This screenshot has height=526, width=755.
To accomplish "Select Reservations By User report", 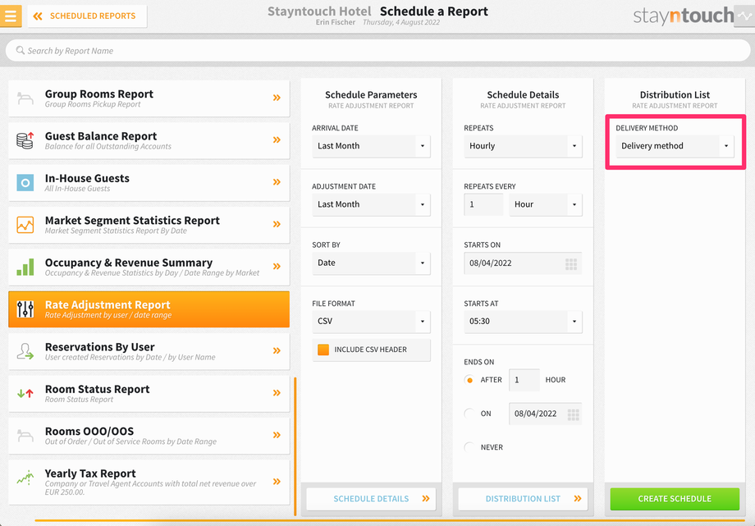I will point(149,351).
